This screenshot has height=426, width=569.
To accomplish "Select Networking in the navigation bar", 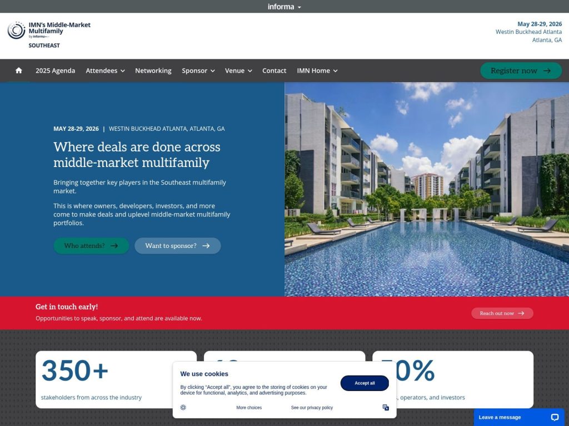I will point(153,70).
